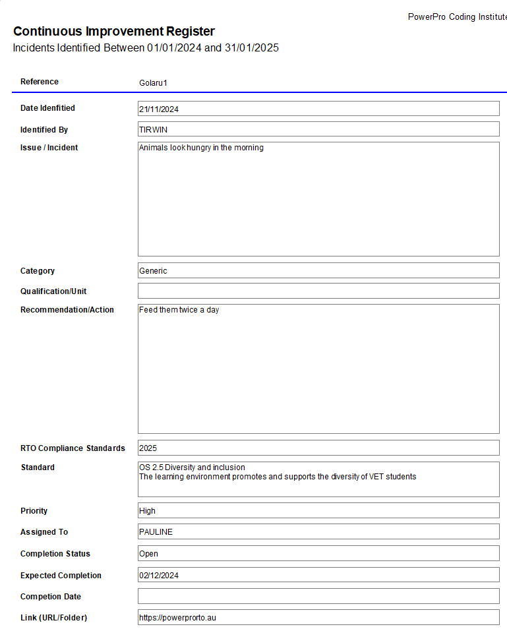Screen dimensions: 507x631
Task: Click the Category label
Action: [x=38, y=271]
